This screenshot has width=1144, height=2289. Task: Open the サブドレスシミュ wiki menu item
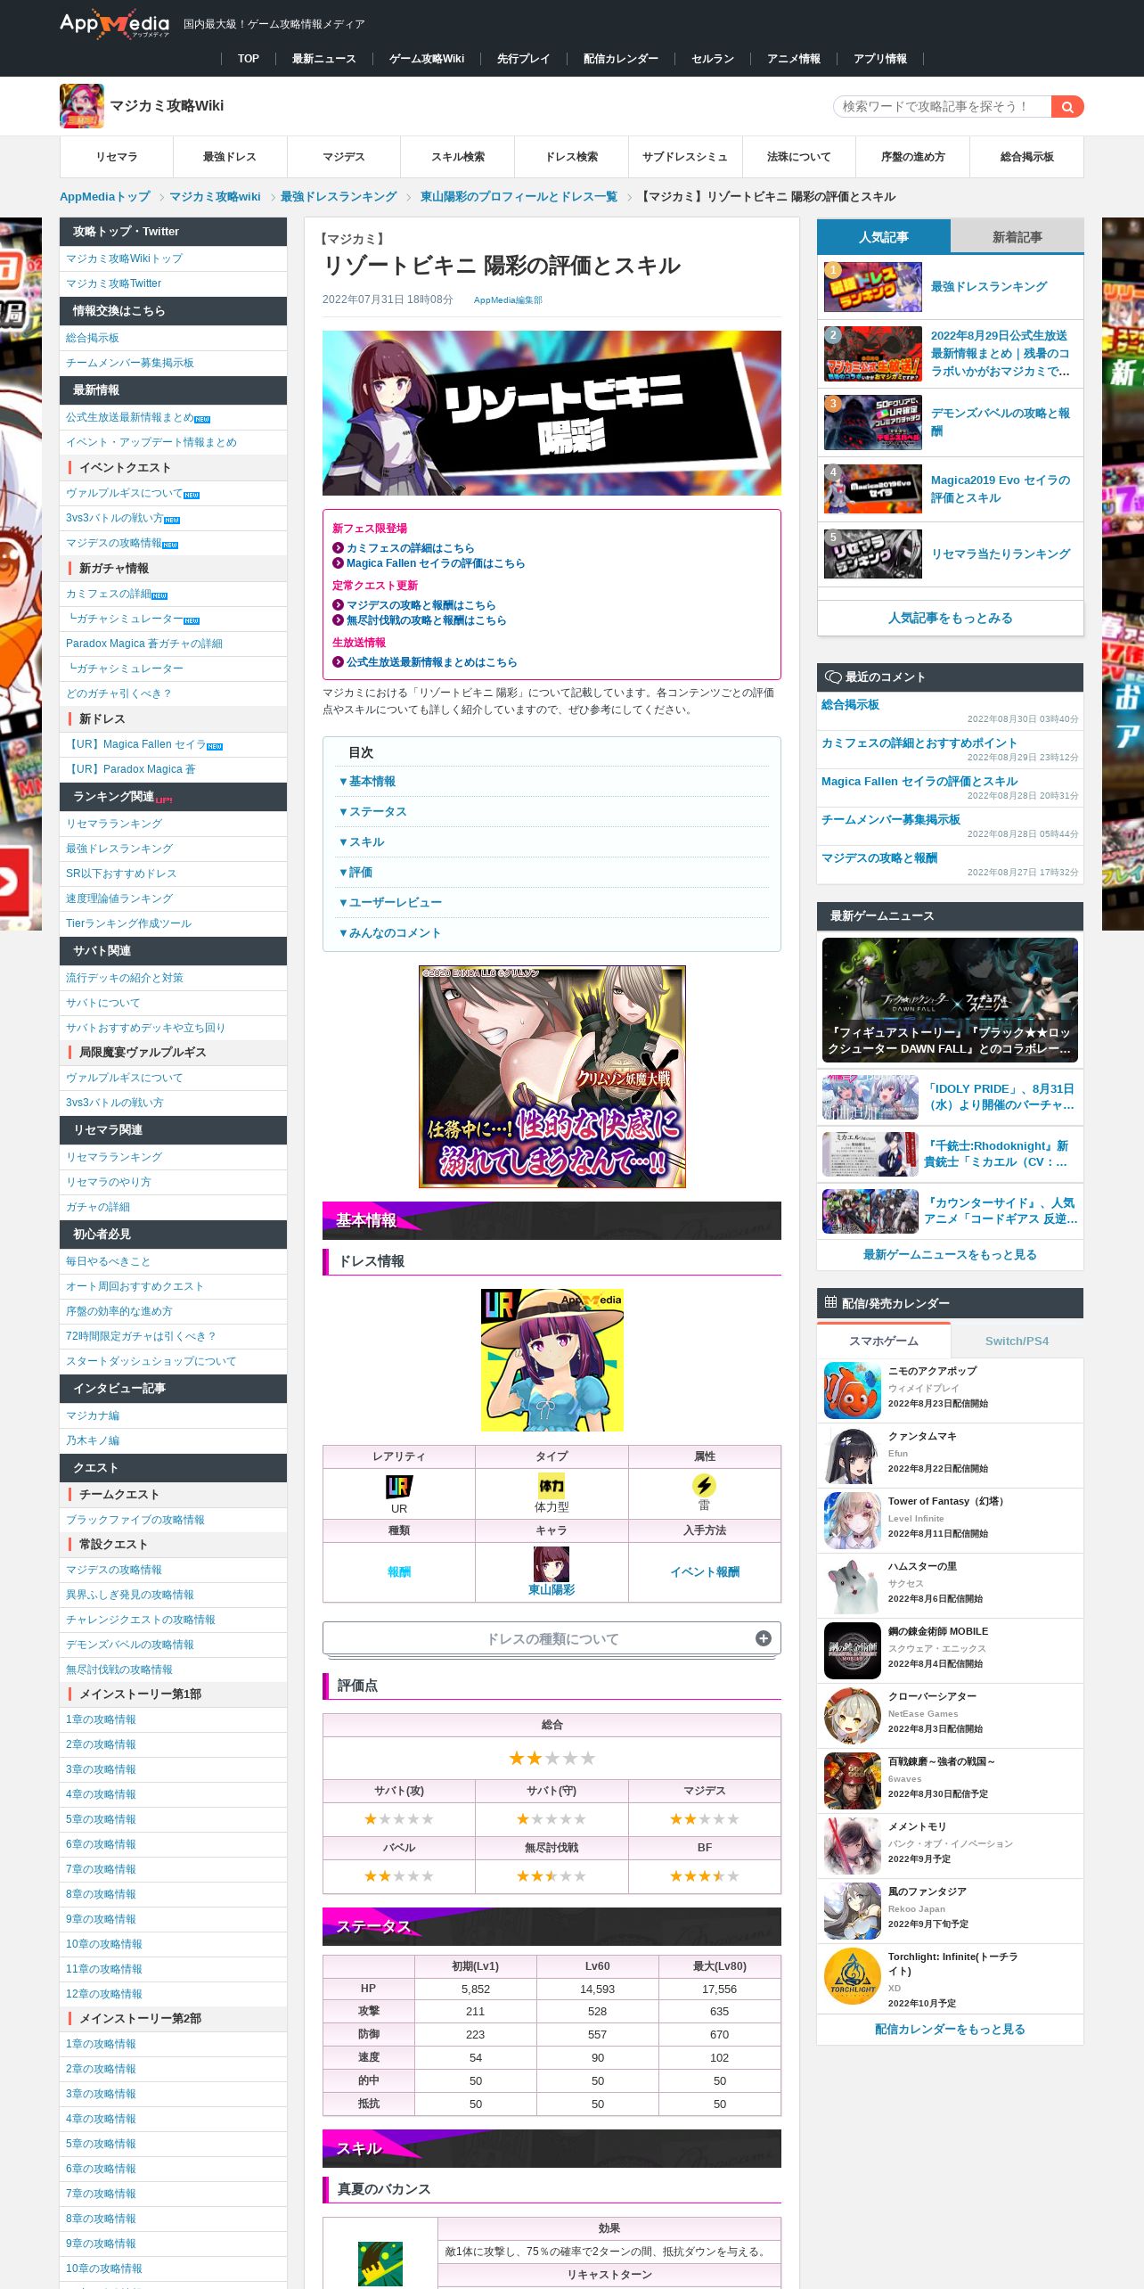click(x=685, y=157)
